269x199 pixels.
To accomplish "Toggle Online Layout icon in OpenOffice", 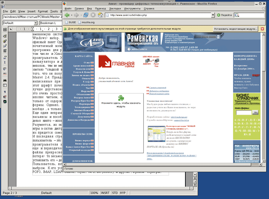I will pyautogui.click(x=5, y=101).
